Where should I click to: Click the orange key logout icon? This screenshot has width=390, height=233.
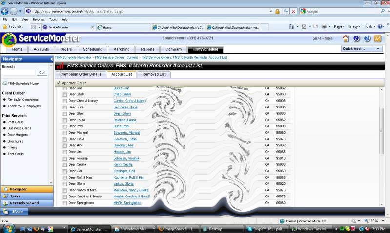coord(377,39)
